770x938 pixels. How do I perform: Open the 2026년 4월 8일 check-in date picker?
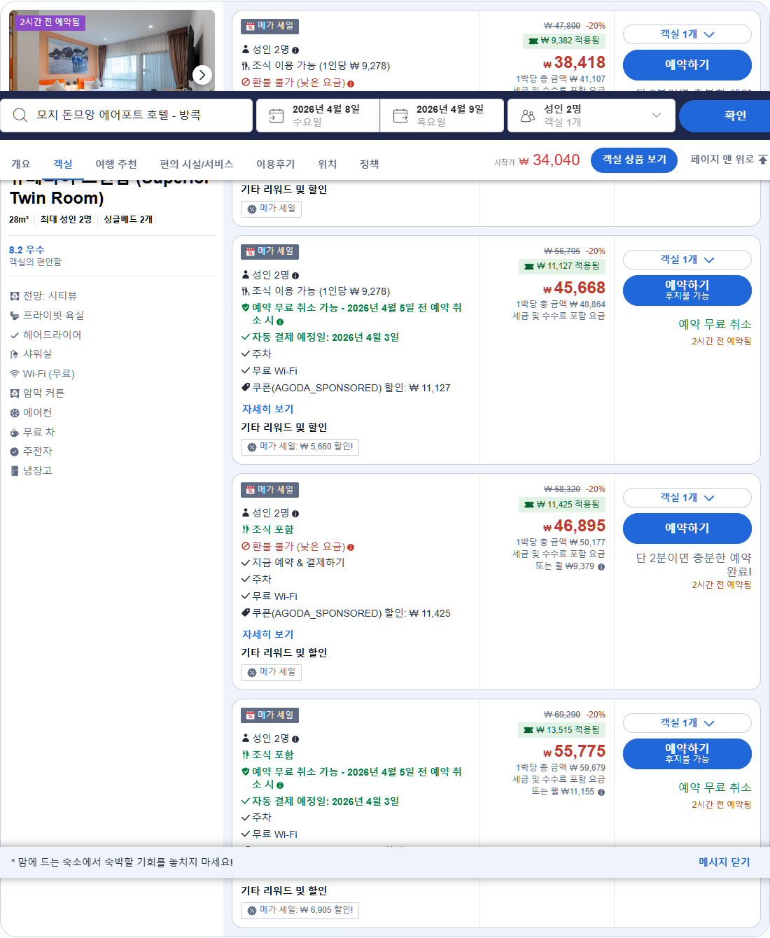coord(318,115)
